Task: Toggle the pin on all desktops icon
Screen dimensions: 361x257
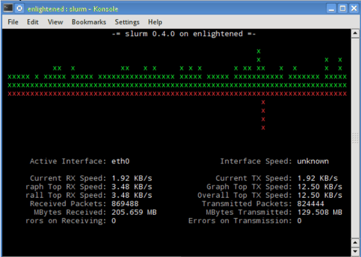Action: pos(19,8)
